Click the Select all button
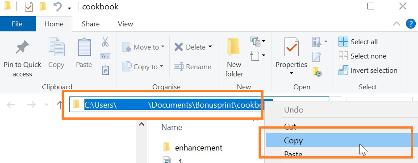Viewport: 418px width, 163px height. (358, 42)
